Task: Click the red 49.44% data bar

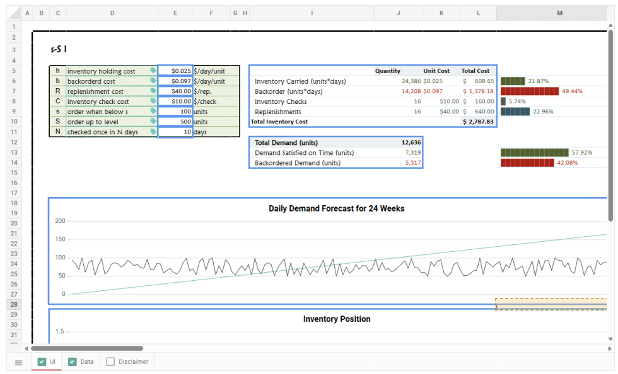Action: 530,91
